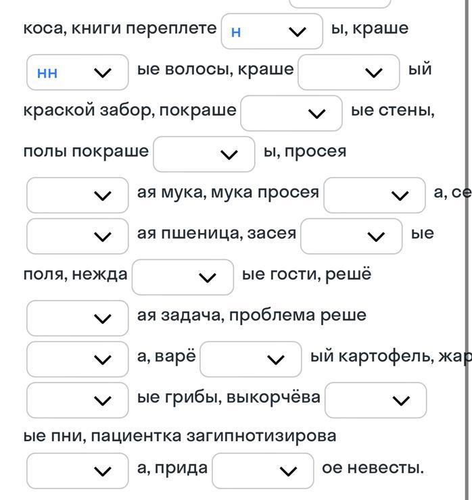Viewport: 472px width, 500px height.
Task: Open dropdown before "ая задача"
Action: [78, 318]
